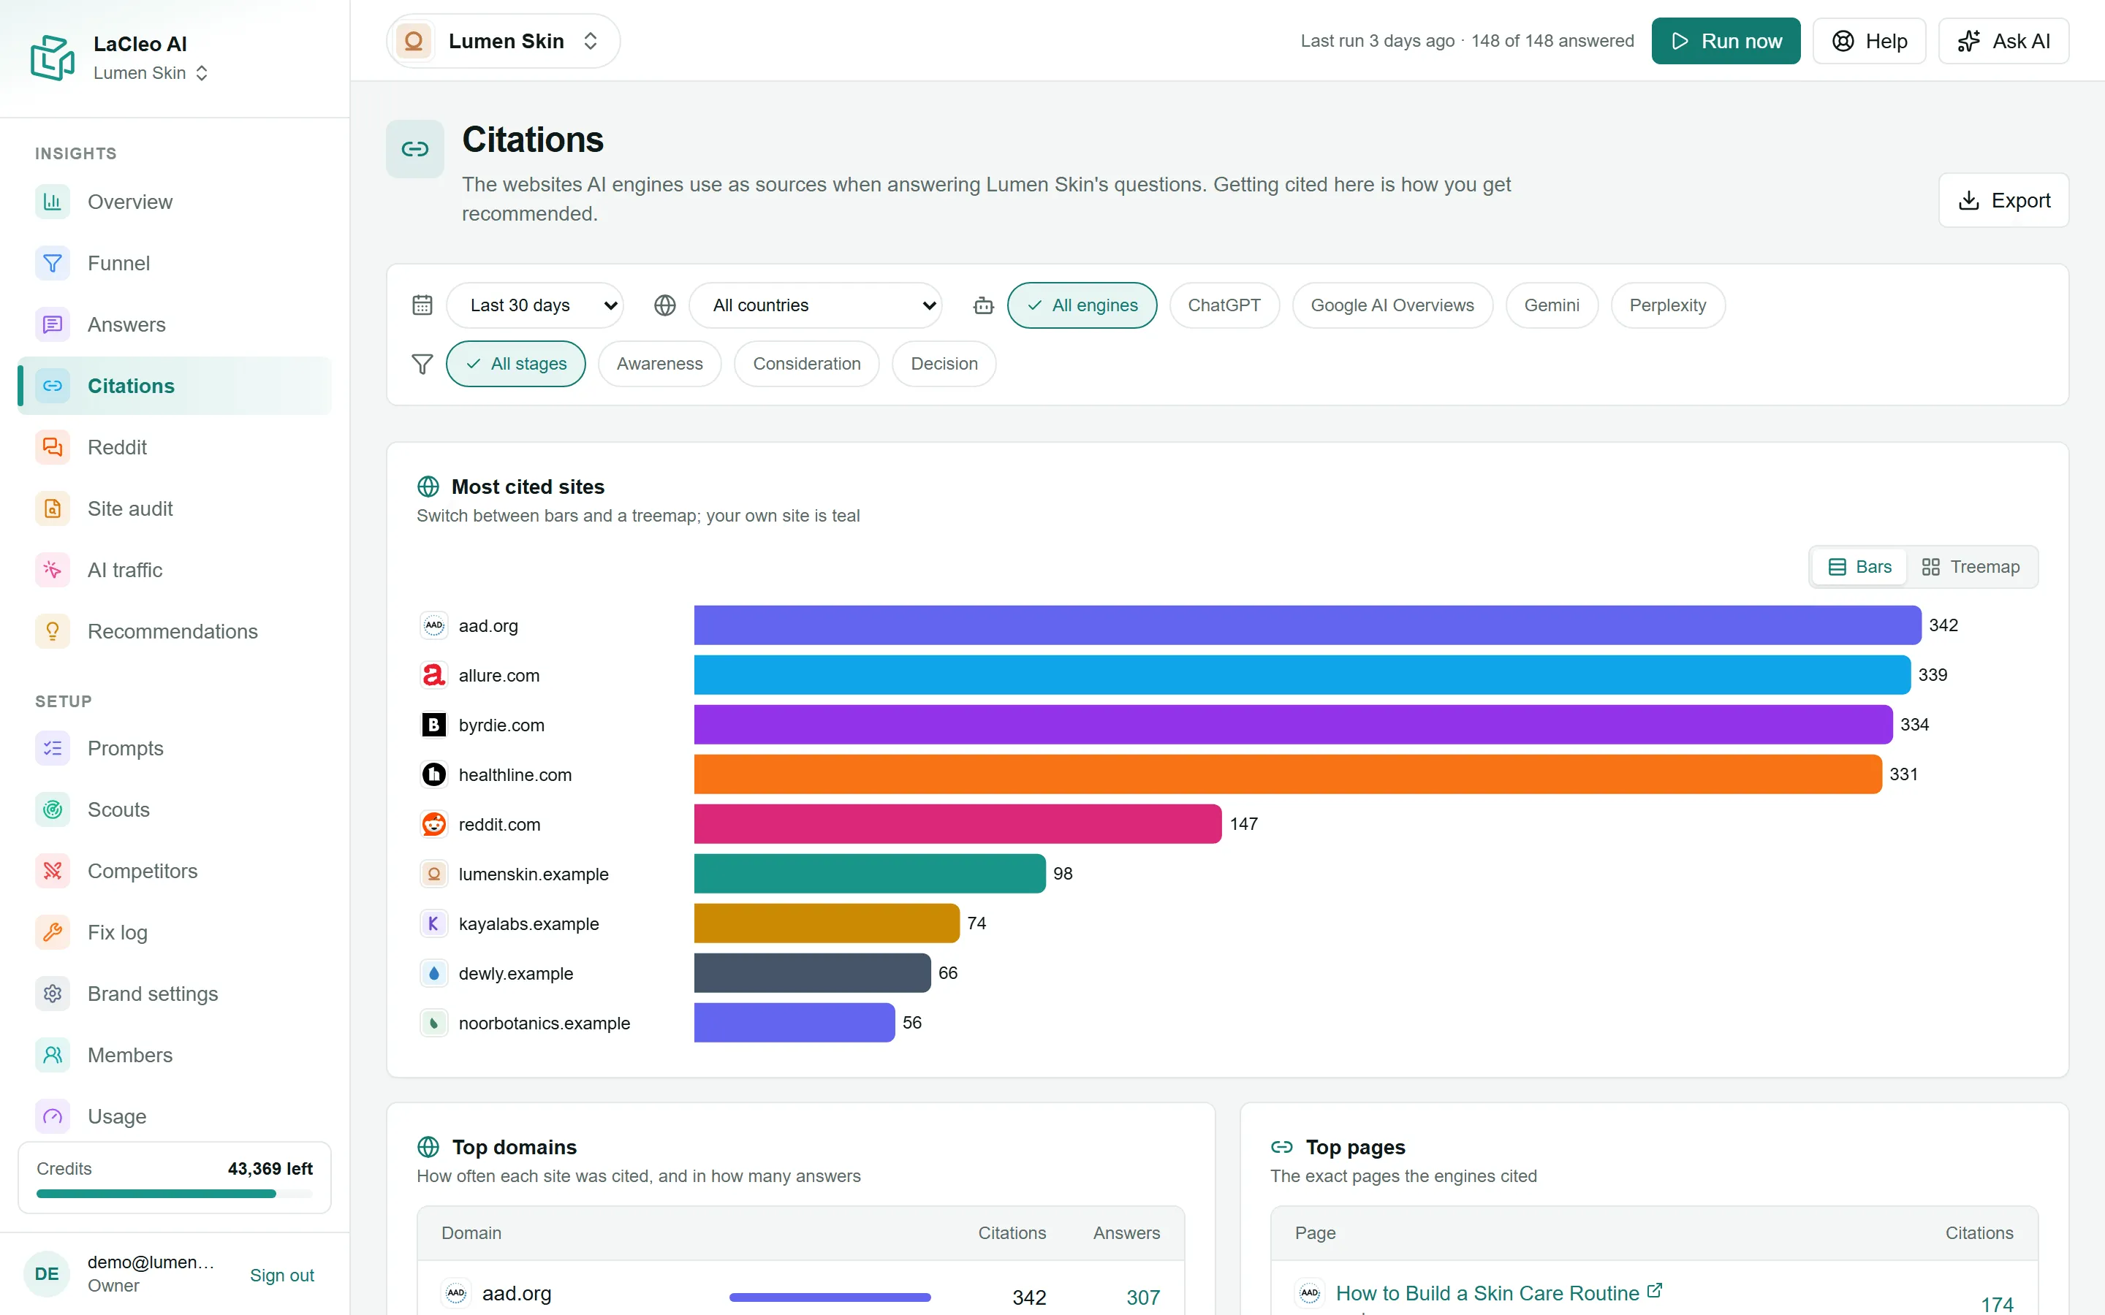The width and height of the screenshot is (2105, 1315).
Task: Open the Last 30 days date dropdown
Action: pyautogui.click(x=535, y=305)
